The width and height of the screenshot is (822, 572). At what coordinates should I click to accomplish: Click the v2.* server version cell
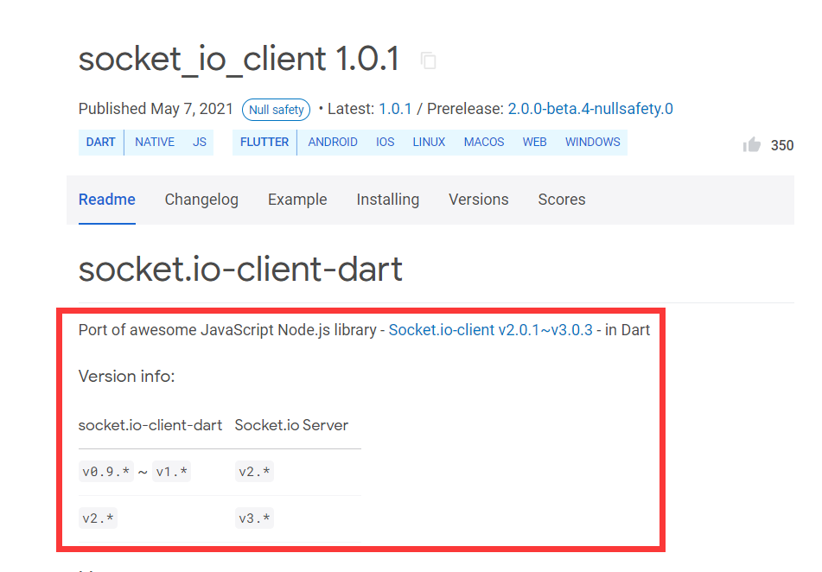click(x=254, y=472)
